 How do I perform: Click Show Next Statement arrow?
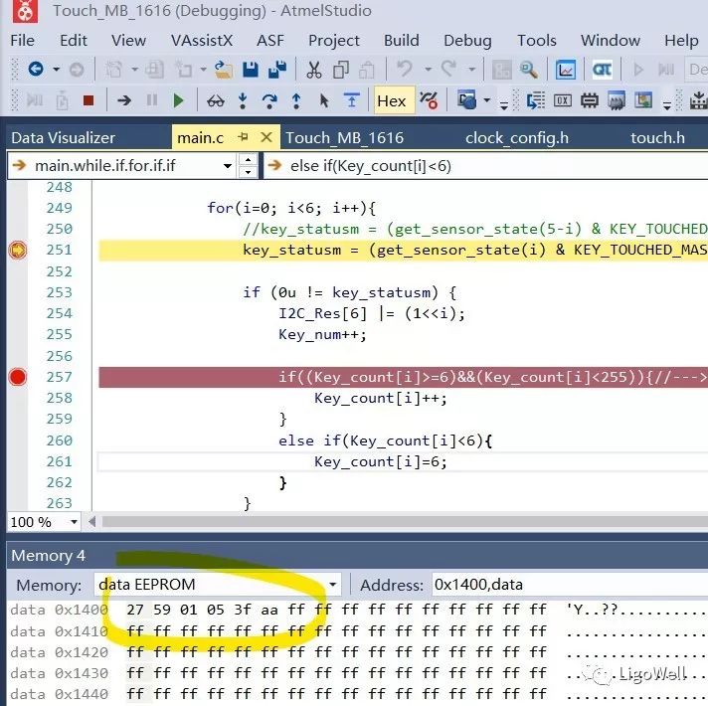(x=123, y=100)
